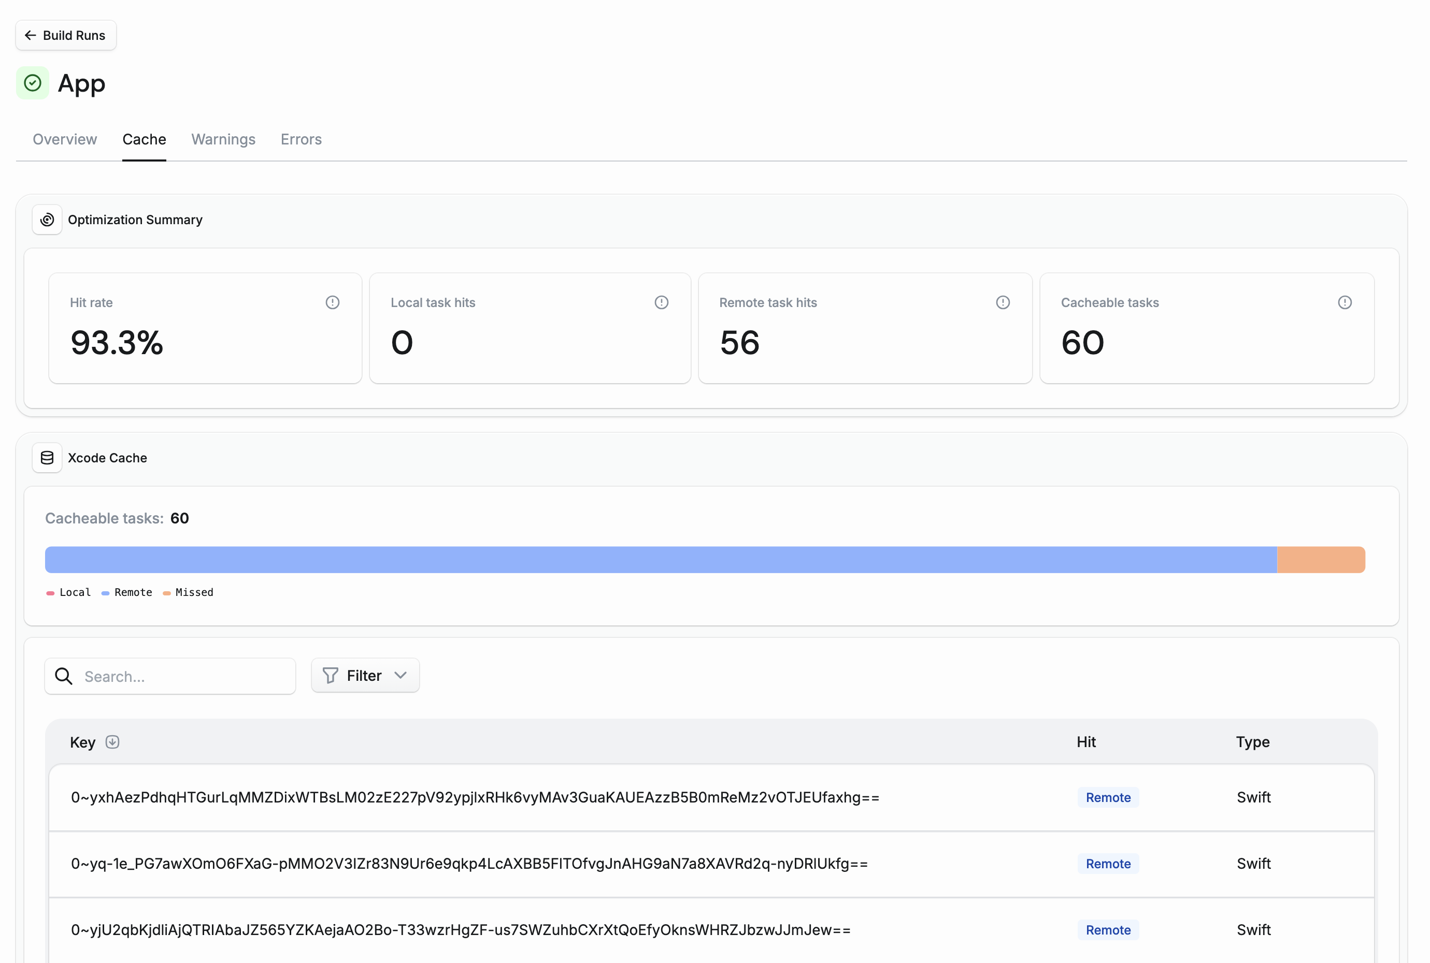
Task: Click the Build Runs button
Action: (66, 35)
